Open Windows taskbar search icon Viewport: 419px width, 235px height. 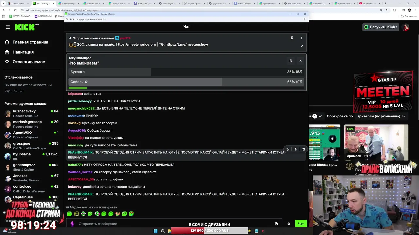[x=163, y=231]
